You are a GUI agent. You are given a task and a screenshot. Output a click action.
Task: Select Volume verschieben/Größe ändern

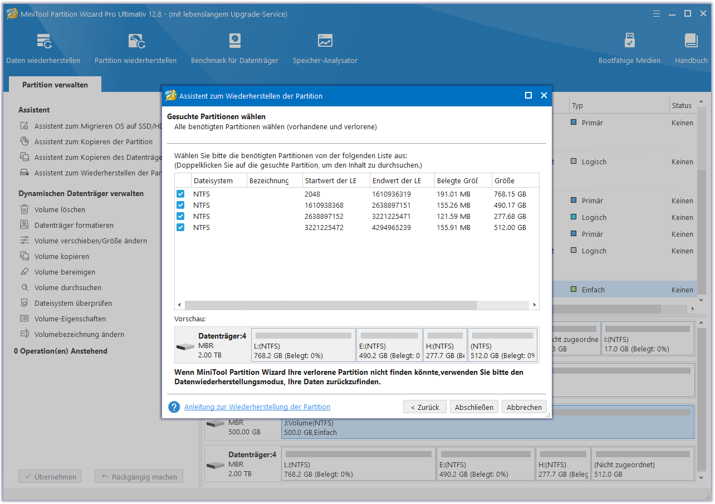point(90,241)
